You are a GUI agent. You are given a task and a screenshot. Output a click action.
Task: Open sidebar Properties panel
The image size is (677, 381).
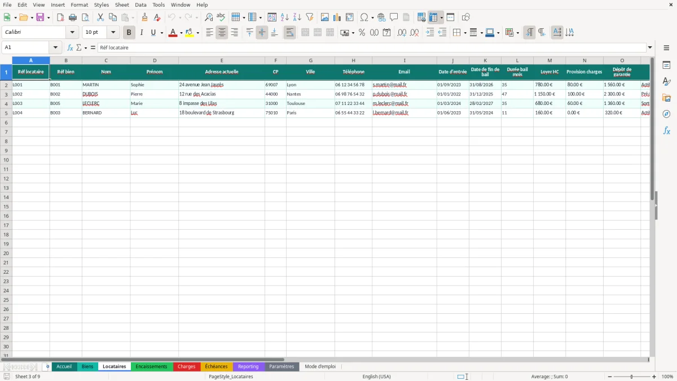(x=666, y=65)
